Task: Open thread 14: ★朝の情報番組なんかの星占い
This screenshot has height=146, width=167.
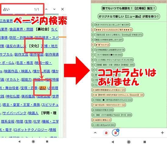Action: pos(108,90)
